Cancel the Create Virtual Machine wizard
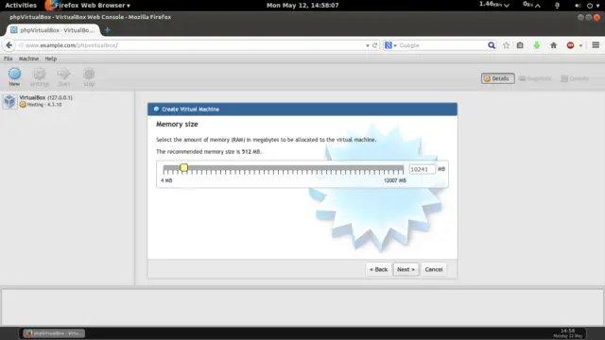The width and height of the screenshot is (605, 340). click(x=434, y=269)
